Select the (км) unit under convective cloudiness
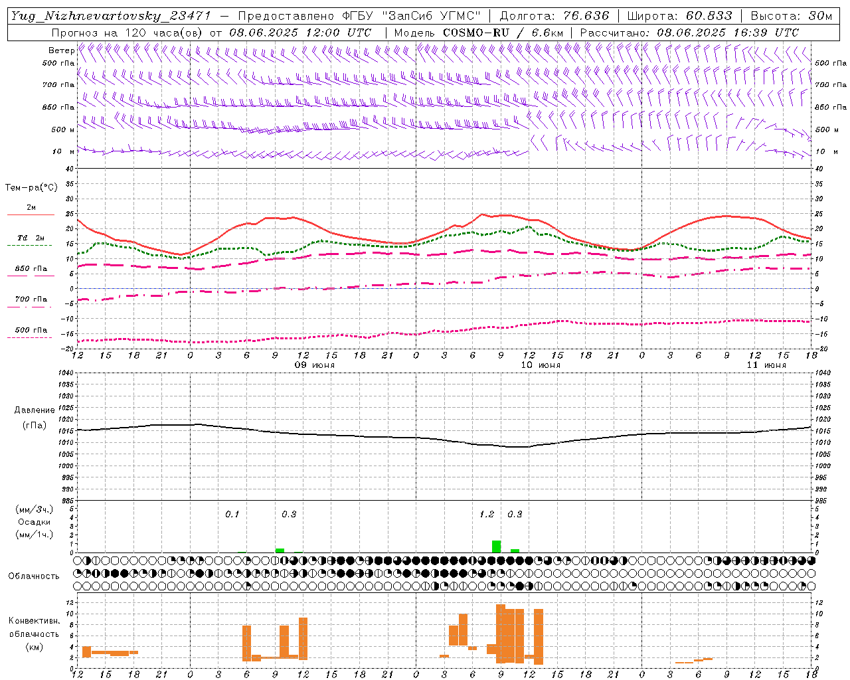This screenshot has width=850, height=680. [34, 647]
